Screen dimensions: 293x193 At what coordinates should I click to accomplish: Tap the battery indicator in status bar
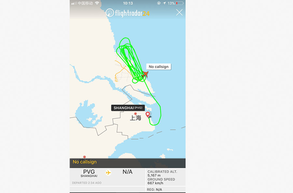179,3
